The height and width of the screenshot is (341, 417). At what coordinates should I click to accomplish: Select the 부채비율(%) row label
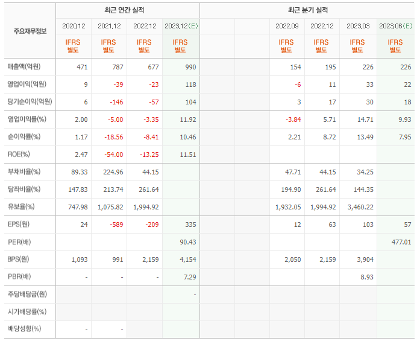pyautogui.click(x=24, y=171)
